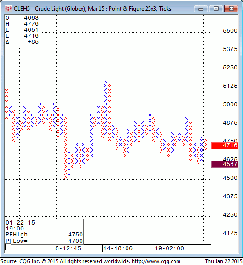Click the PFLow= 4700 readout
This screenshot has height=265, width=243.
pos(44,241)
